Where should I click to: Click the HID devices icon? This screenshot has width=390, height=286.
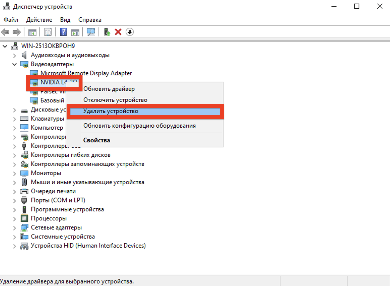pos(24,246)
